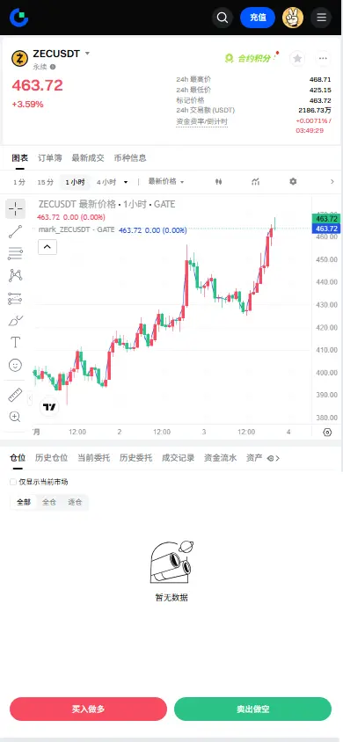Select the ruler measure tool

click(x=15, y=394)
